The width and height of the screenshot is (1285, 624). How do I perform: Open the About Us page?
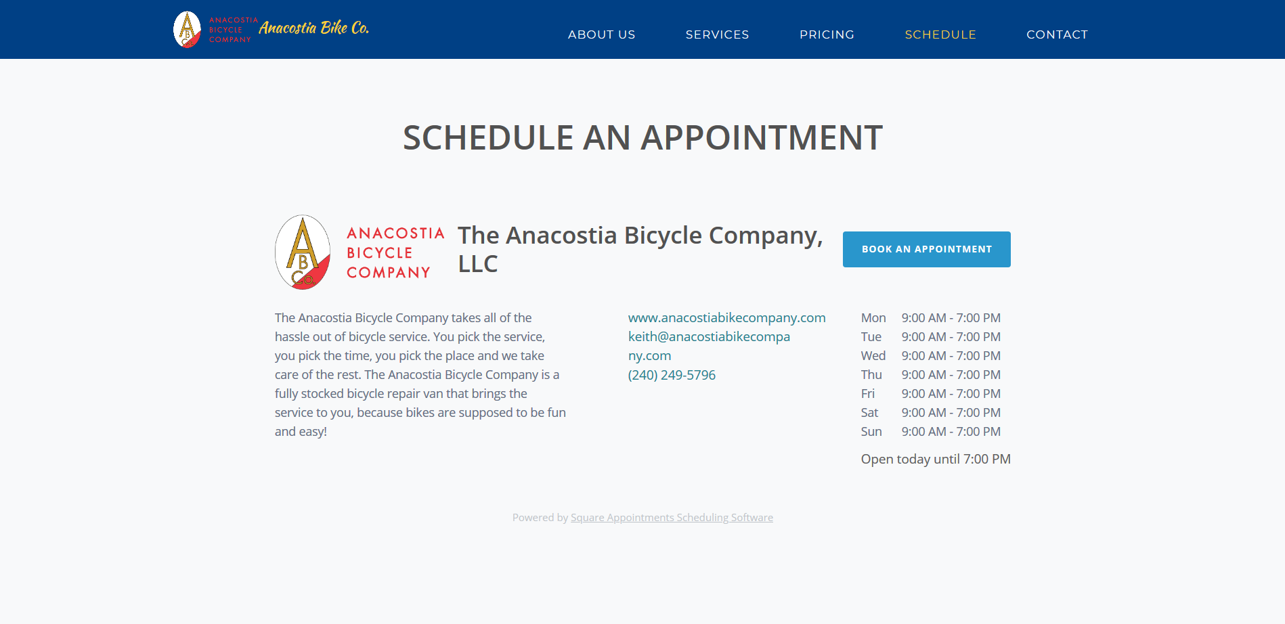click(x=601, y=35)
